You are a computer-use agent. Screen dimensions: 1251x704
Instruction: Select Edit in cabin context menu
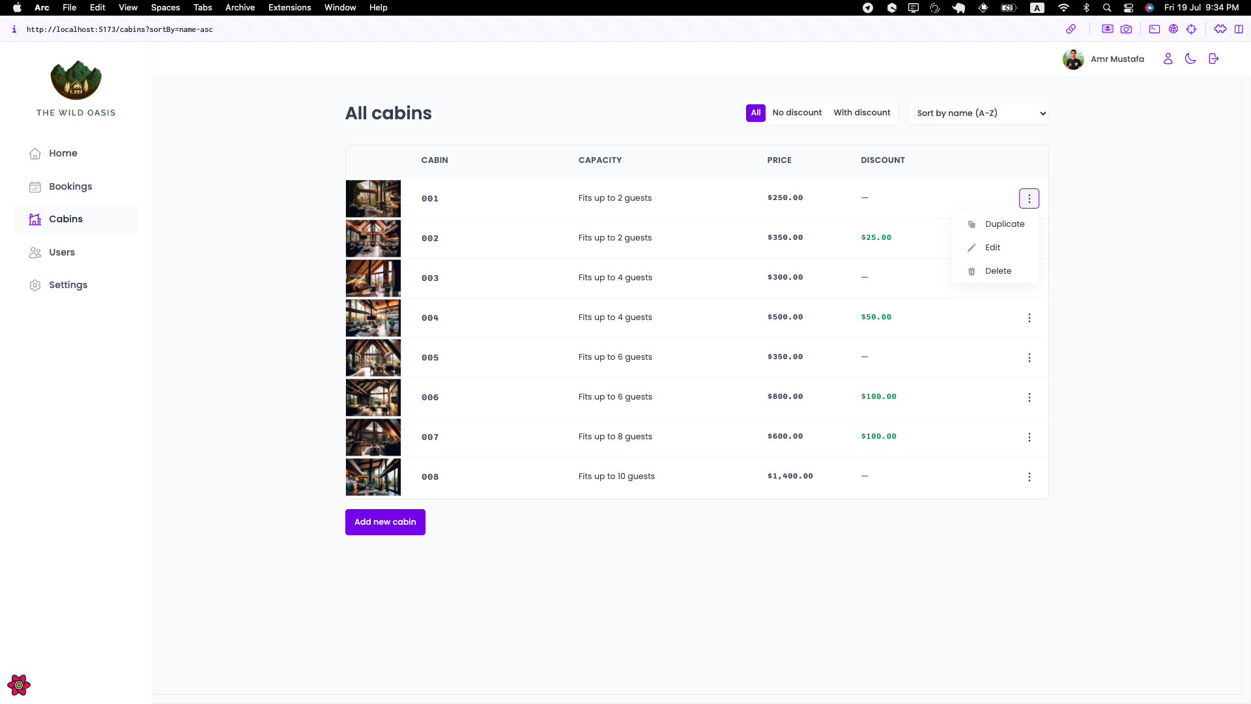click(x=992, y=248)
